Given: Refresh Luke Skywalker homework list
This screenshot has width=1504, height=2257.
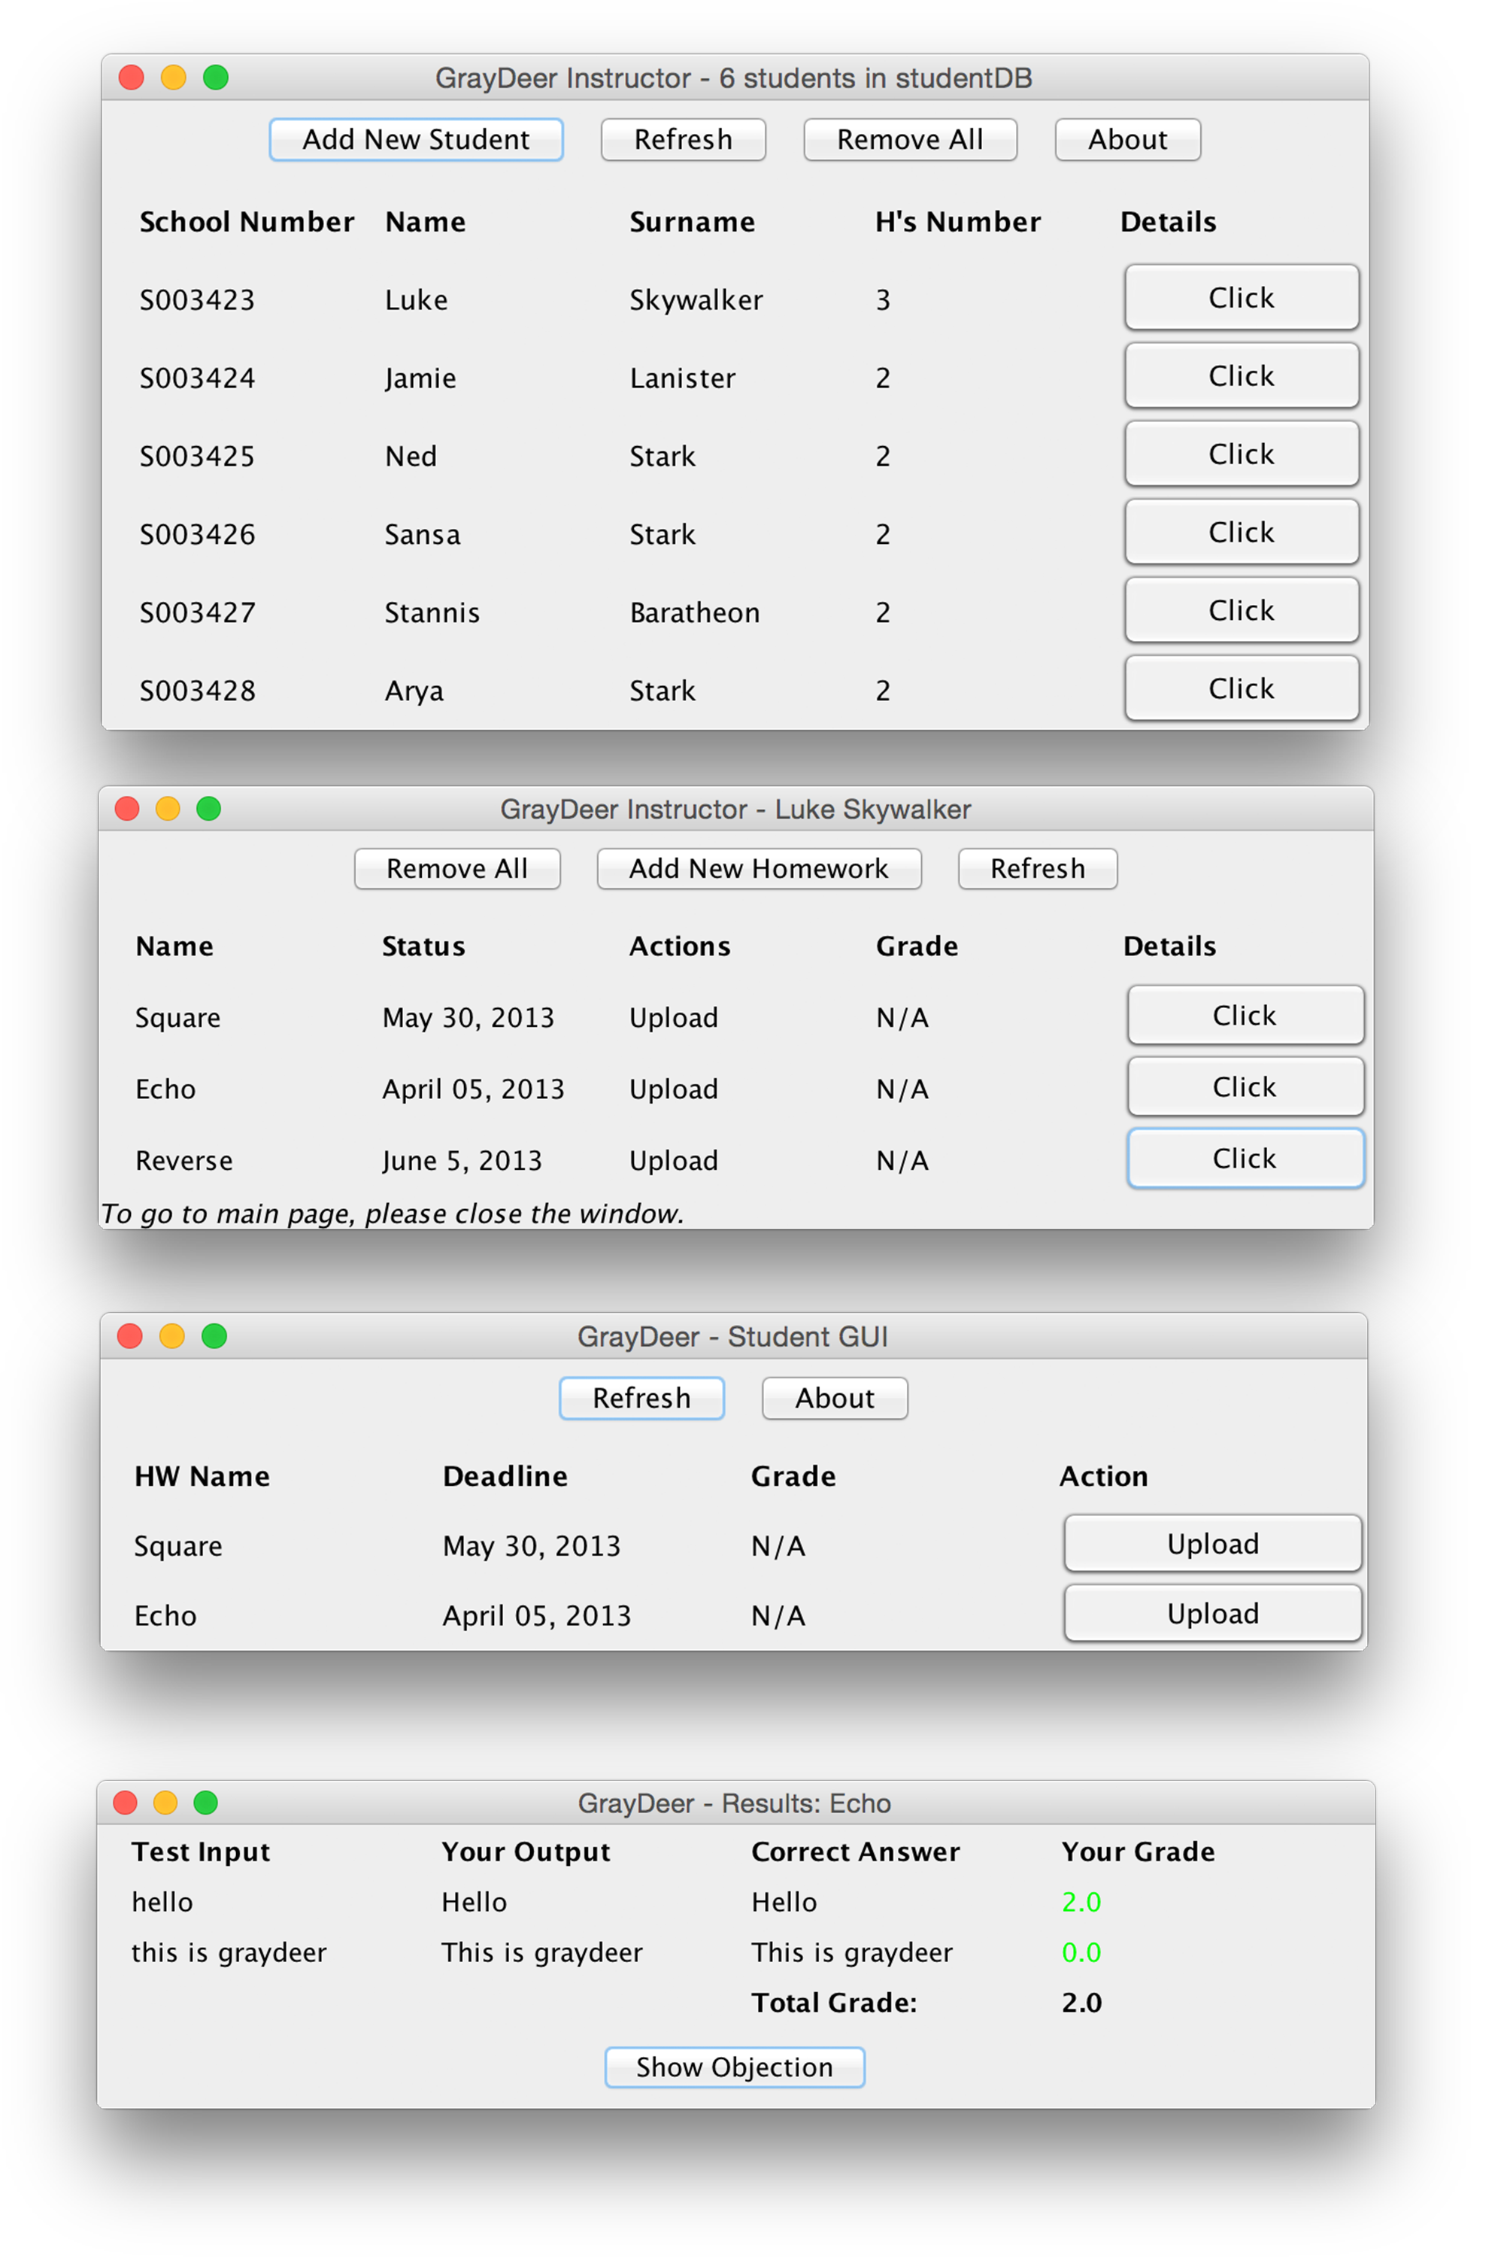Looking at the screenshot, I should click(1037, 868).
